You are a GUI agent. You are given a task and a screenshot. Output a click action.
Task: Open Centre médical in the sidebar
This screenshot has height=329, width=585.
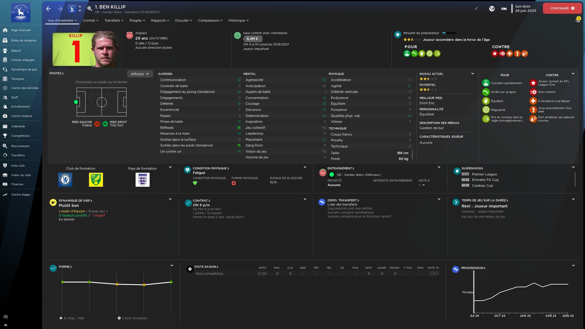pos(21,116)
